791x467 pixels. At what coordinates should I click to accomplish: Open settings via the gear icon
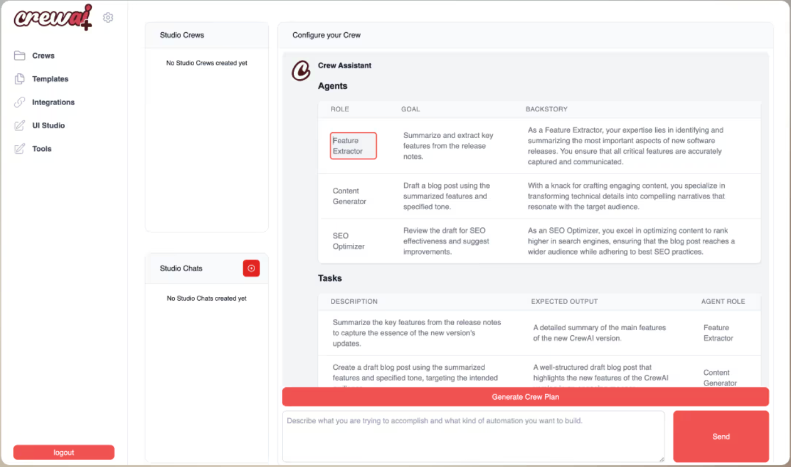pos(108,18)
